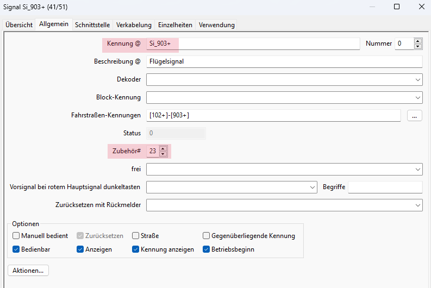Toggle the Bedienbar checkbox
The image size is (431, 288).
point(16,249)
